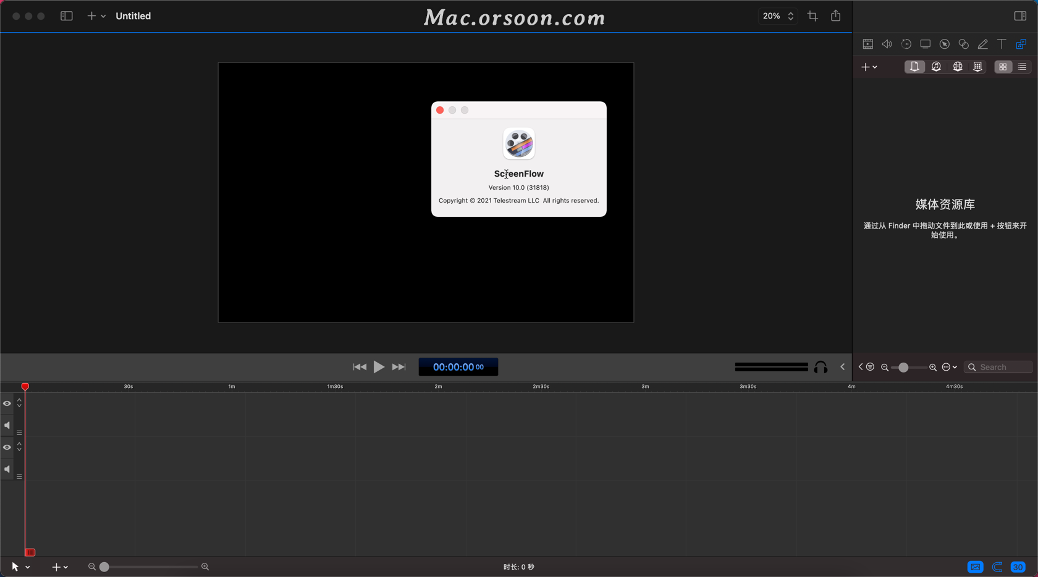The width and height of the screenshot is (1038, 577).
Task: Open the pointer tool selection dropdown
Action: click(20, 566)
